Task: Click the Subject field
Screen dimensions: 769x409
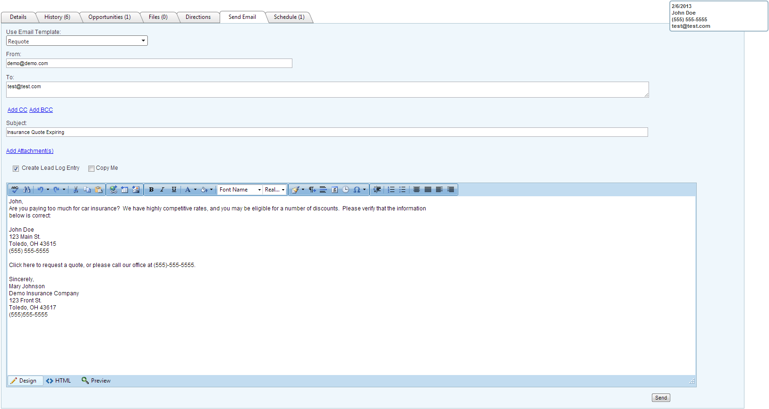Action: (x=327, y=132)
